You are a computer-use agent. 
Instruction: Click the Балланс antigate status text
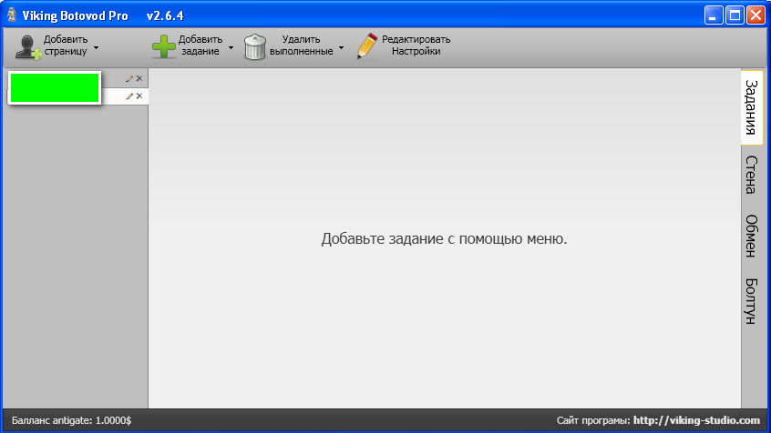pyautogui.click(x=71, y=420)
